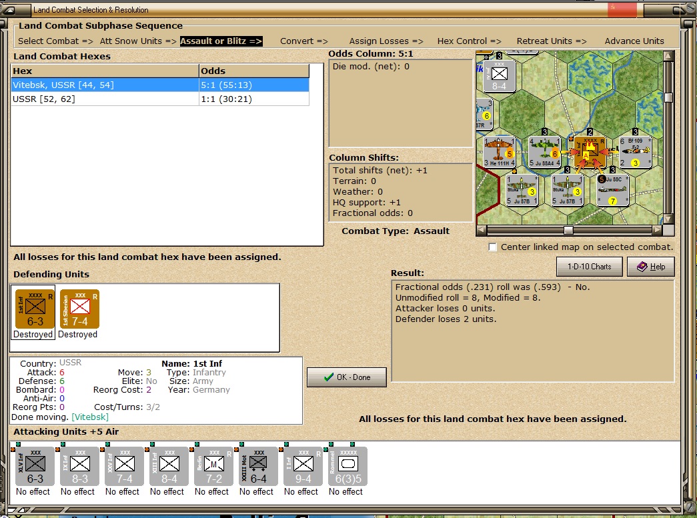
Task: Click Select Combat subphase step
Action: (55, 41)
